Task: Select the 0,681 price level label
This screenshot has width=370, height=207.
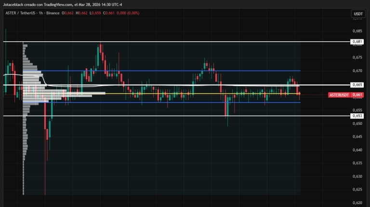Action: tap(357, 42)
